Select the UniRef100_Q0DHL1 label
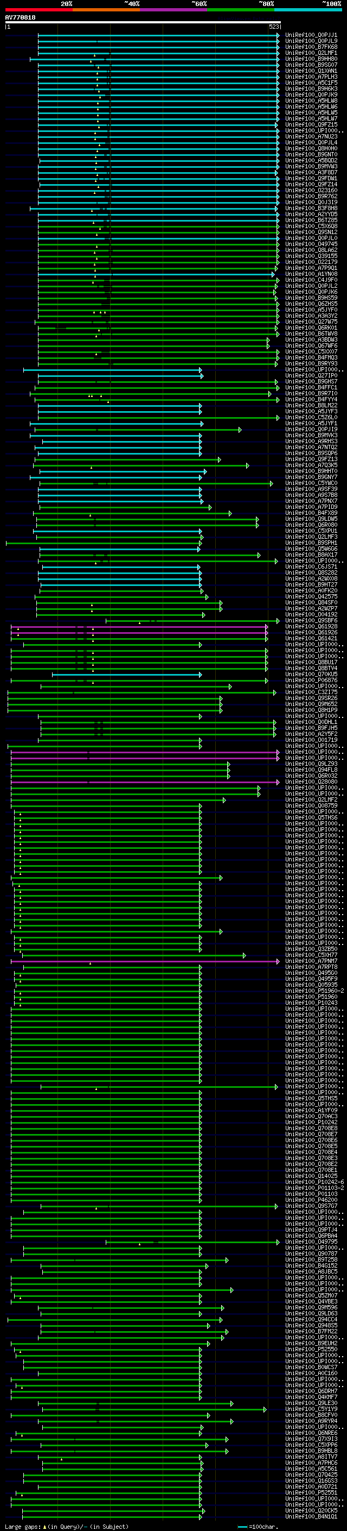The image size is (347, 1531). 311,722
